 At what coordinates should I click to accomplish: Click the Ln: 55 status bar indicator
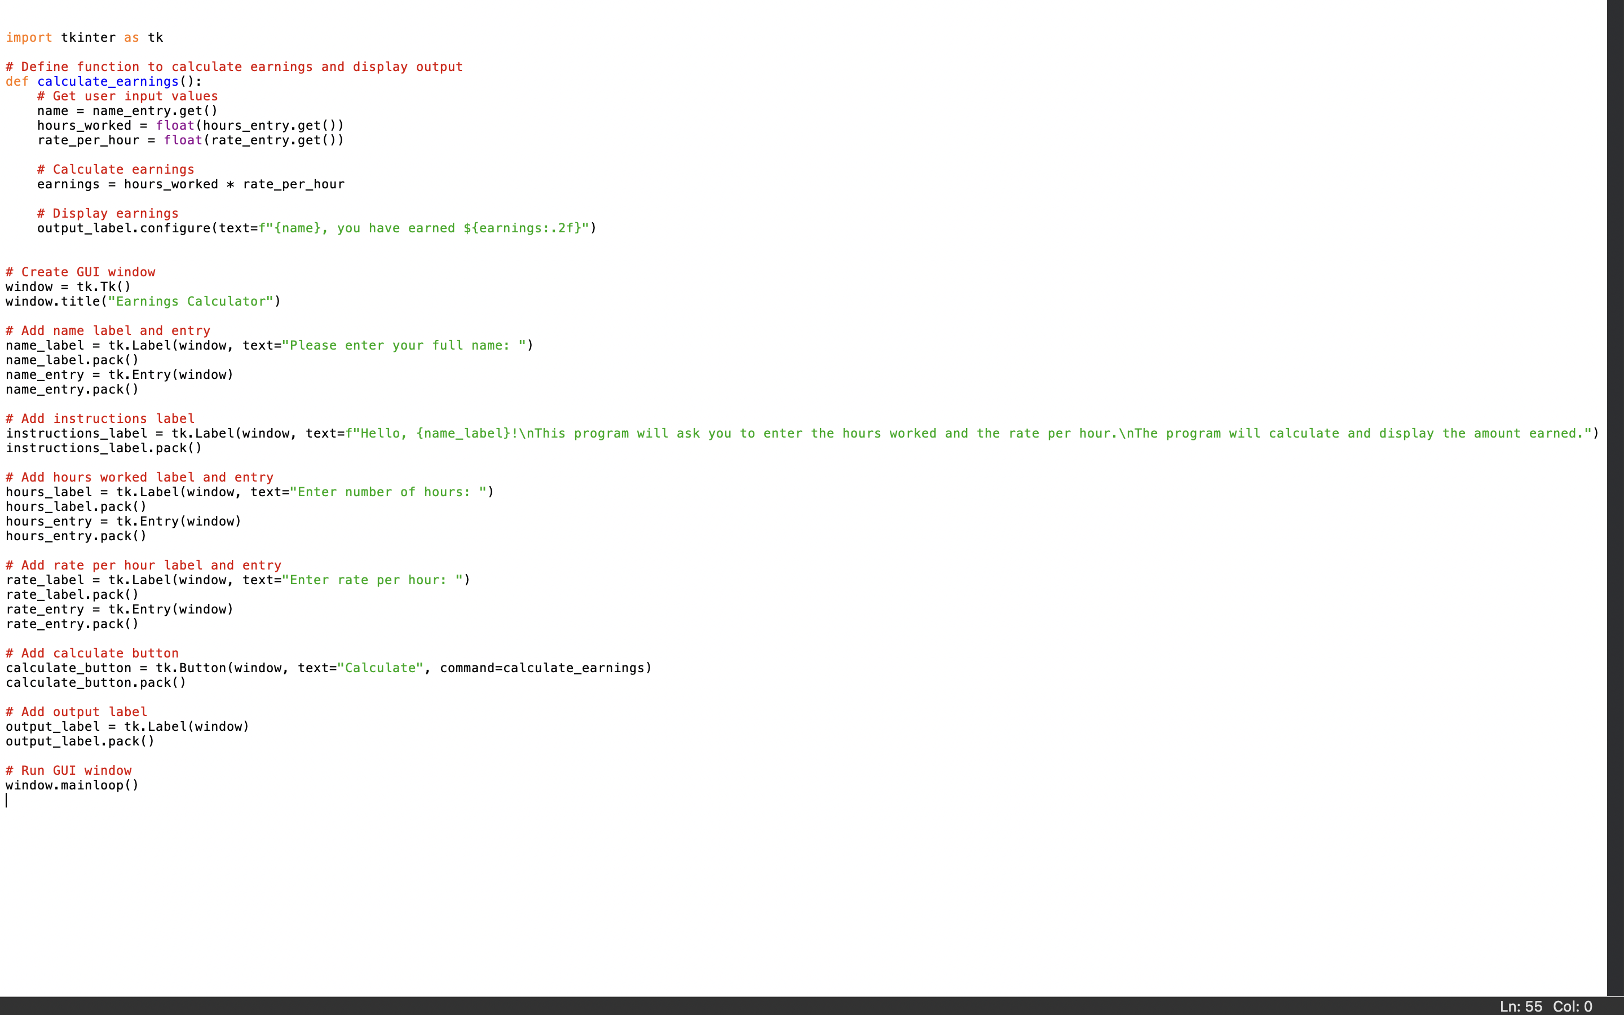click(1520, 1007)
